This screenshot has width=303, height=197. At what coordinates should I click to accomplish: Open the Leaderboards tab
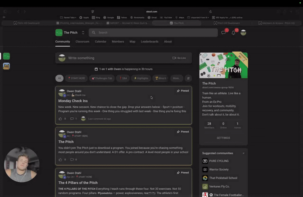coord(149,41)
